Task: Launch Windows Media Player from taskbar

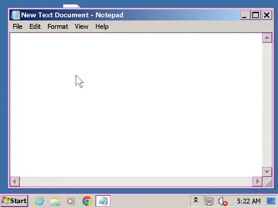Action: [71, 201]
